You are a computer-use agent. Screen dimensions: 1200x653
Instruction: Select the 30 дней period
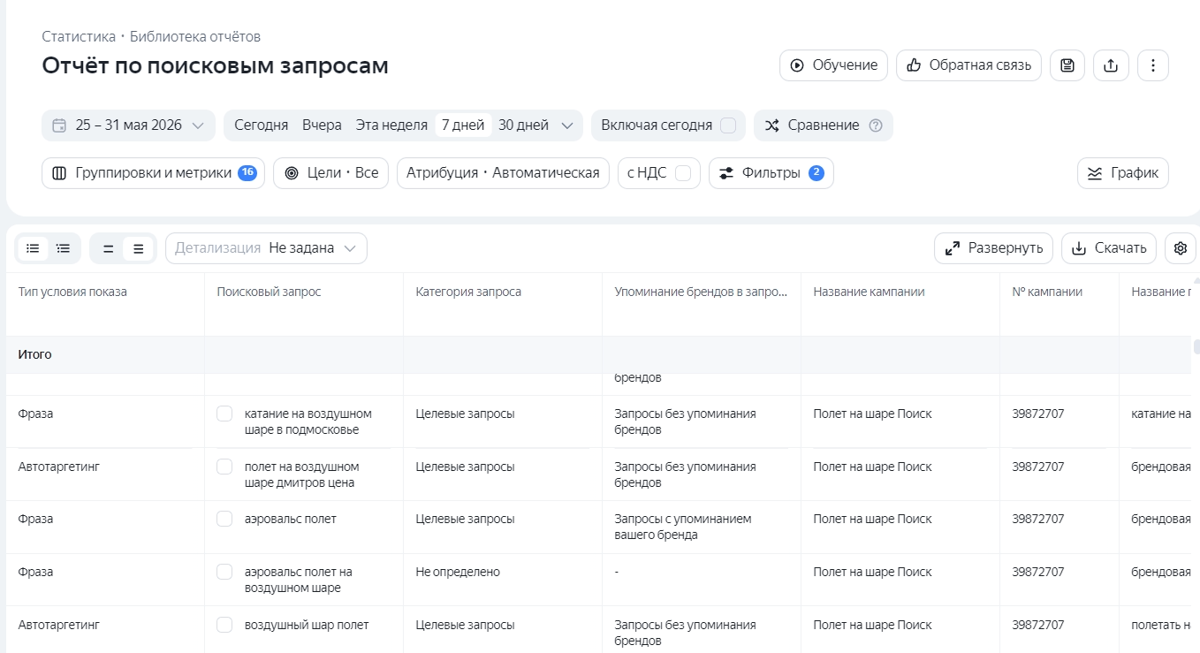(523, 125)
